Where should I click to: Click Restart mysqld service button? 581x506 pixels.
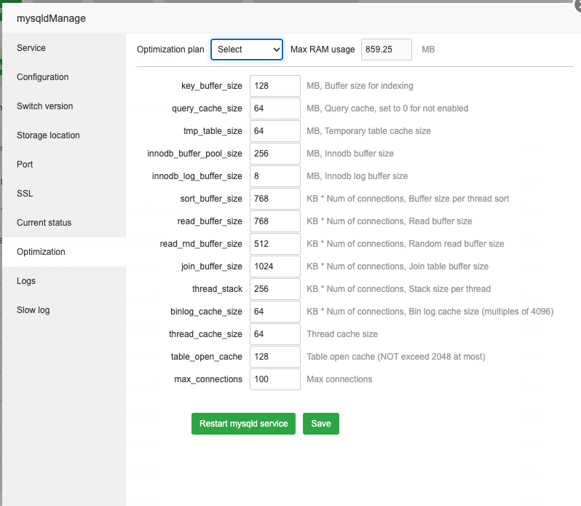click(x=243, y=424)
